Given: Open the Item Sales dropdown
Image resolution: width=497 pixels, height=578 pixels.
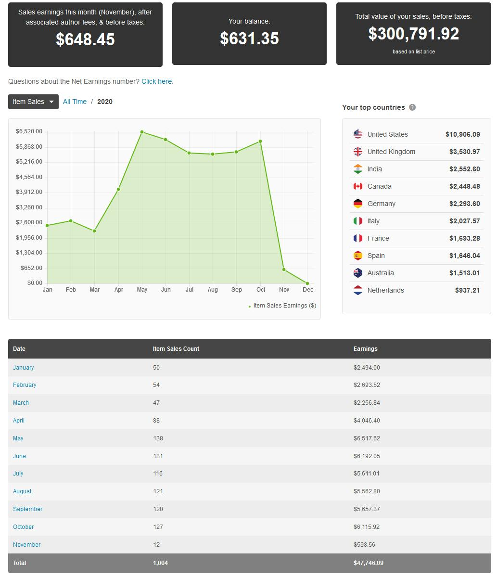Looking at the screenshot, I should point(33,102).
